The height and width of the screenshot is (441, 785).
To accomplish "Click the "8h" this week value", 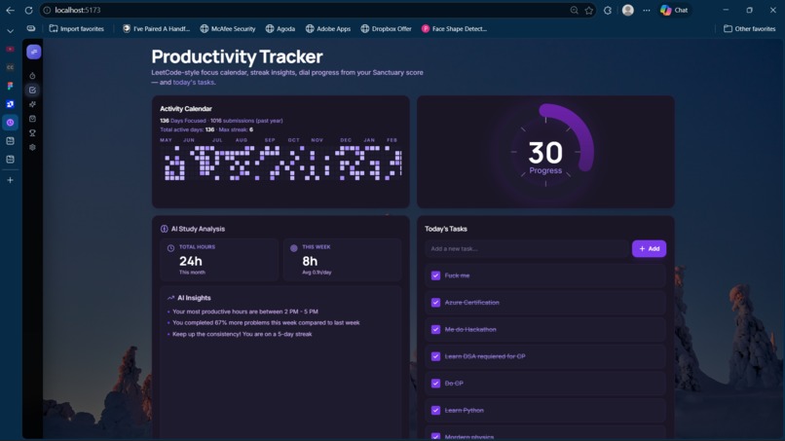I will click(x=310, y=261).
